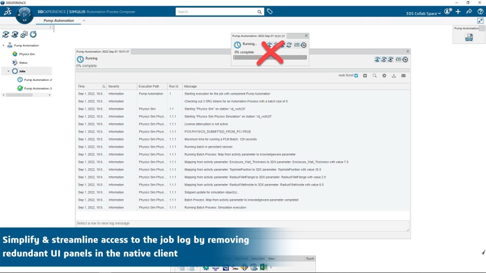Open the Execution tab in the bottom action bar
The image size is (486, 273).
(258, 258)
